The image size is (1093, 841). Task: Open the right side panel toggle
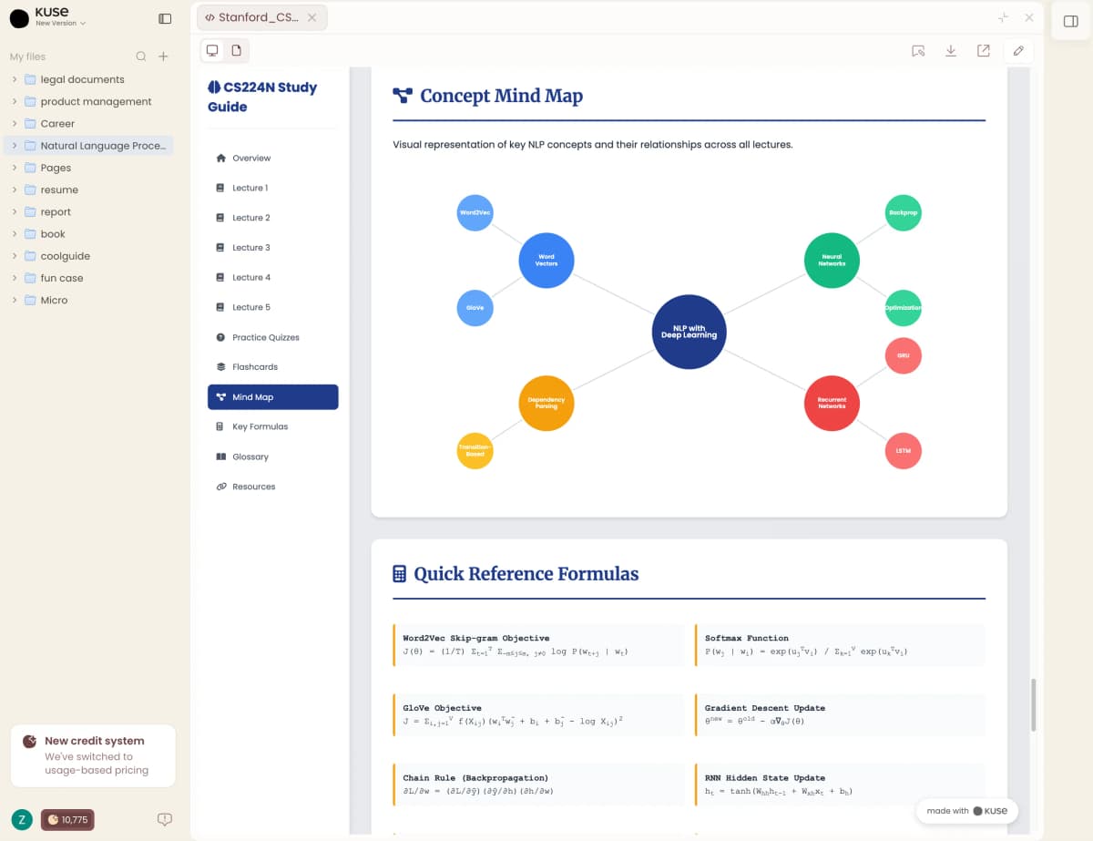pyautogui.click(x=1071, y=21)
